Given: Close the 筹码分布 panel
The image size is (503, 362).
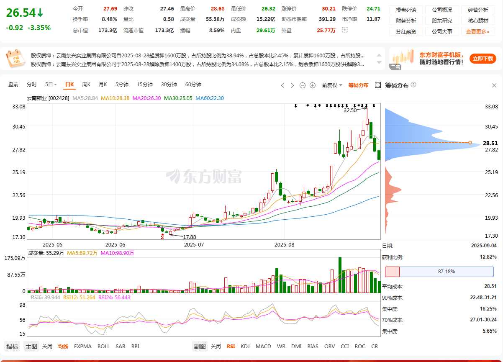Looking at the screenshot, I should pyautogui.click(x=494, y=85).
